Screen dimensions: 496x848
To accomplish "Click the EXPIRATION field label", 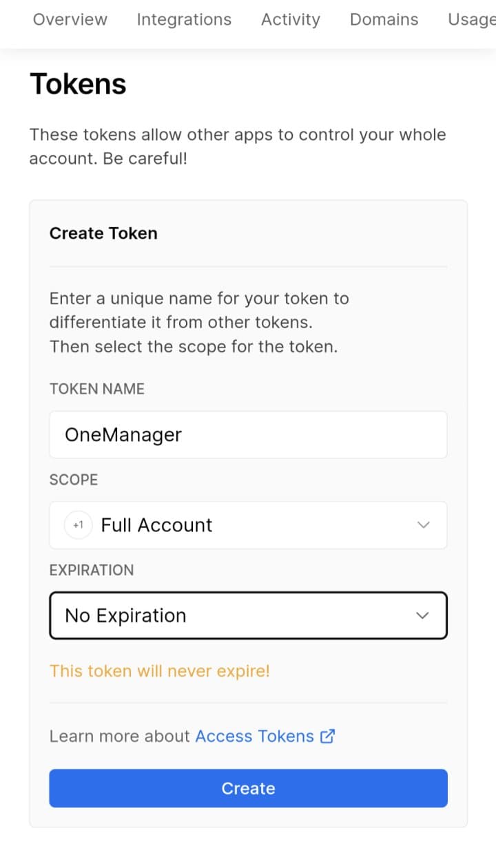I will pos(92,570).
